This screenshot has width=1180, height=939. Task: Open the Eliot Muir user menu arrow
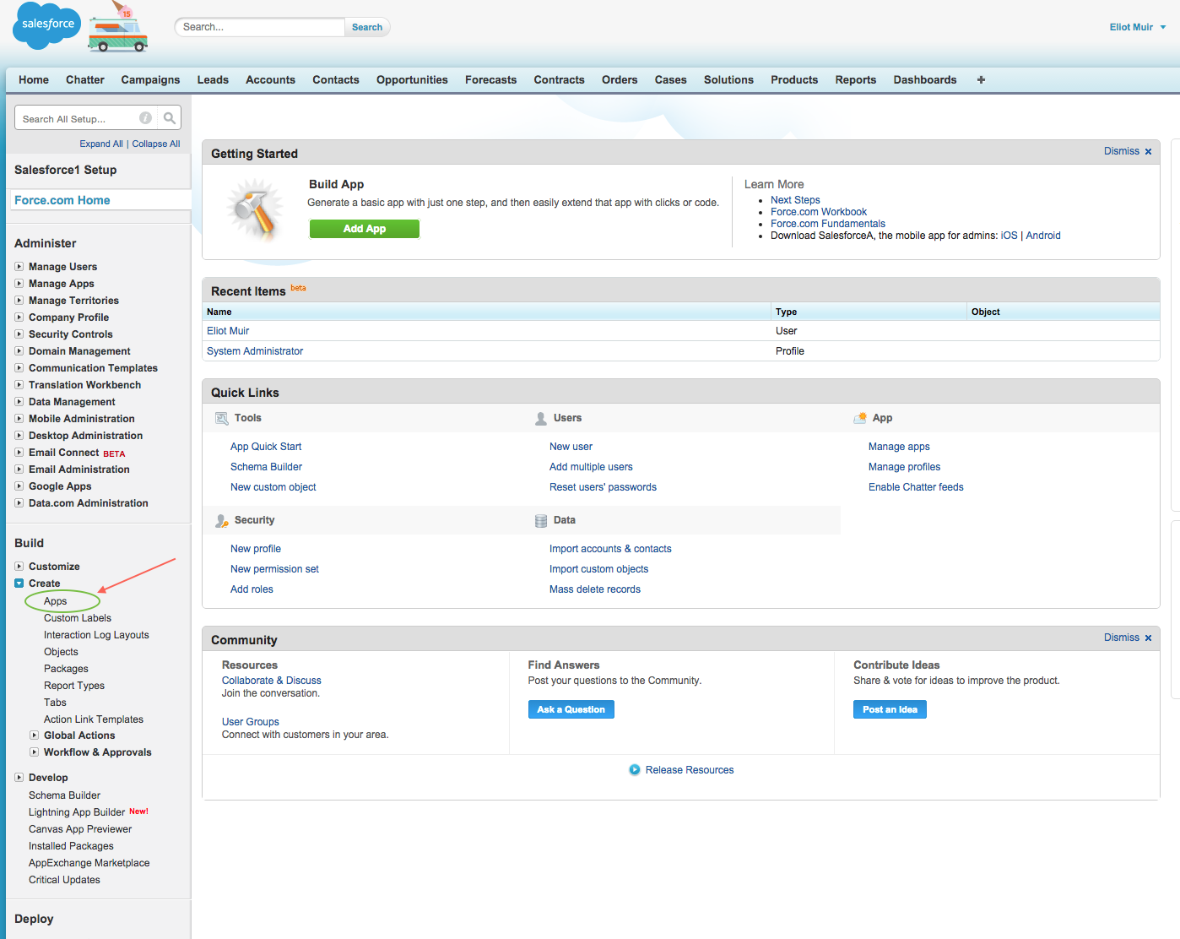point(1163,27)
